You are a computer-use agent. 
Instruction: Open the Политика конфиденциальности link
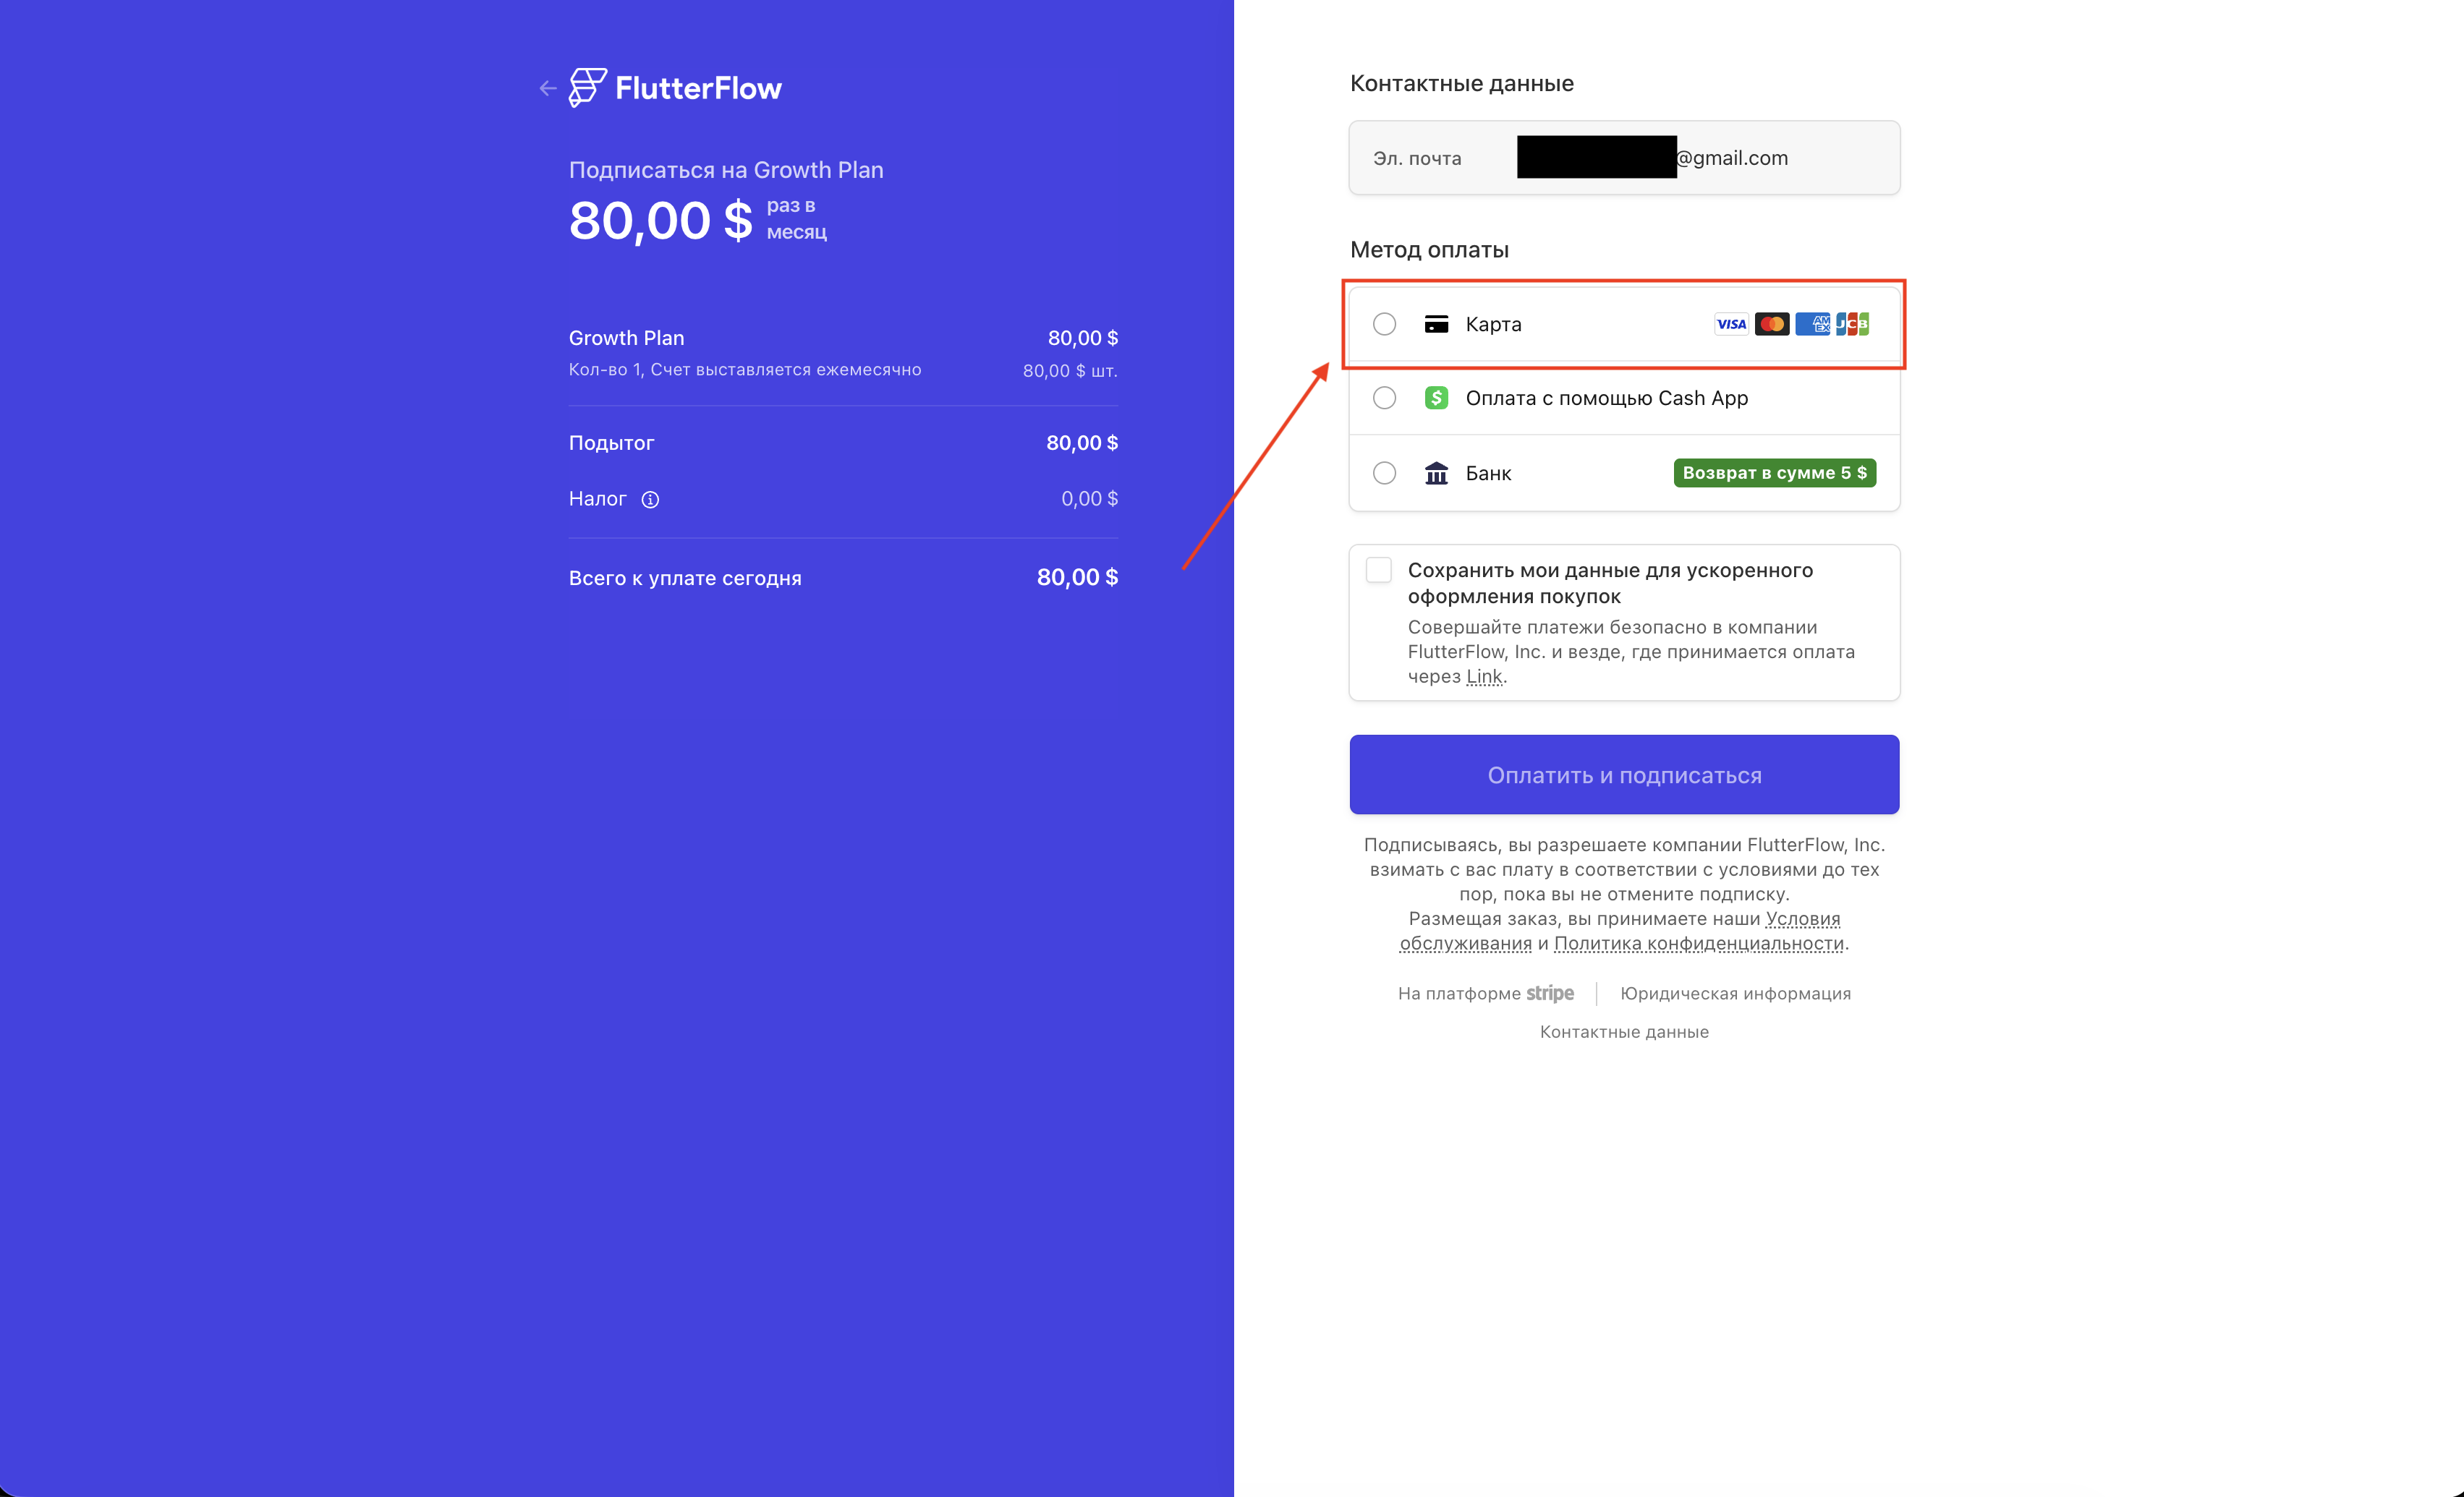(1698, 943)
